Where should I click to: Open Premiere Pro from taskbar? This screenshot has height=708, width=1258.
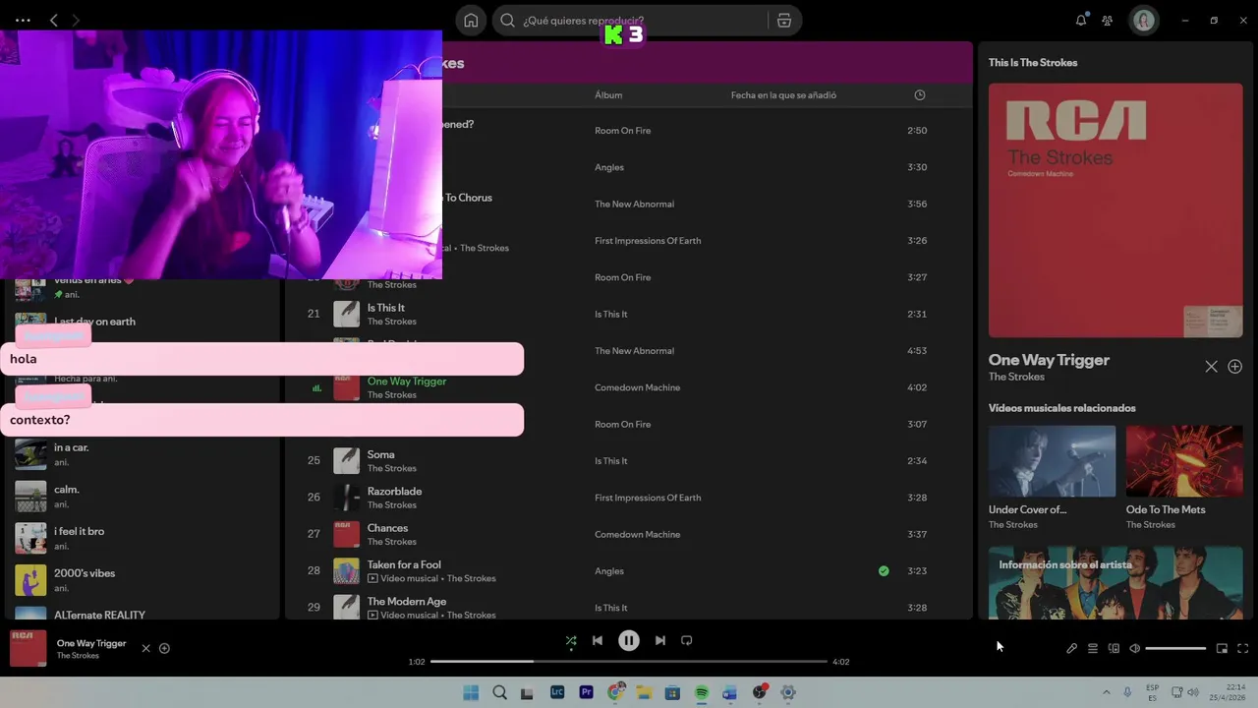(x=587, y=692)
